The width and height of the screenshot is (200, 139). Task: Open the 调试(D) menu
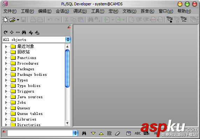coord(80,11)
